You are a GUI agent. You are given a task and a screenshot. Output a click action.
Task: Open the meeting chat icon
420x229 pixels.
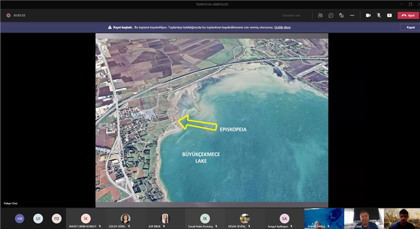(331, 16)
